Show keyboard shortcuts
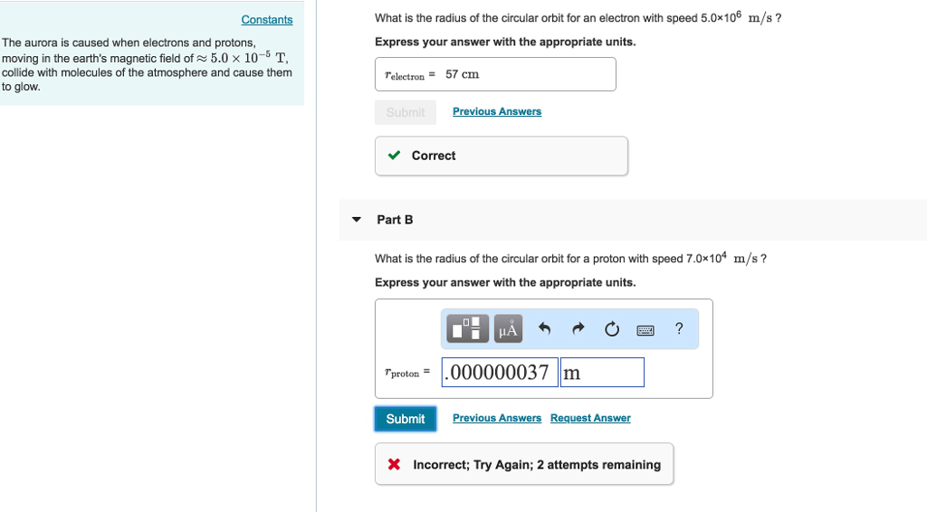The image size is (927, 512). click(645, 329)
